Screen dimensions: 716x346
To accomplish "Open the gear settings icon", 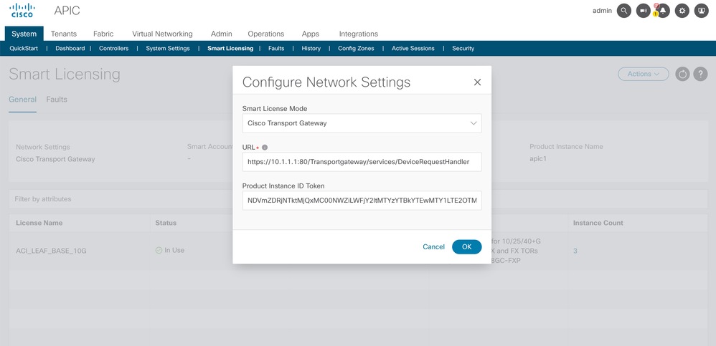I will 682,11.
